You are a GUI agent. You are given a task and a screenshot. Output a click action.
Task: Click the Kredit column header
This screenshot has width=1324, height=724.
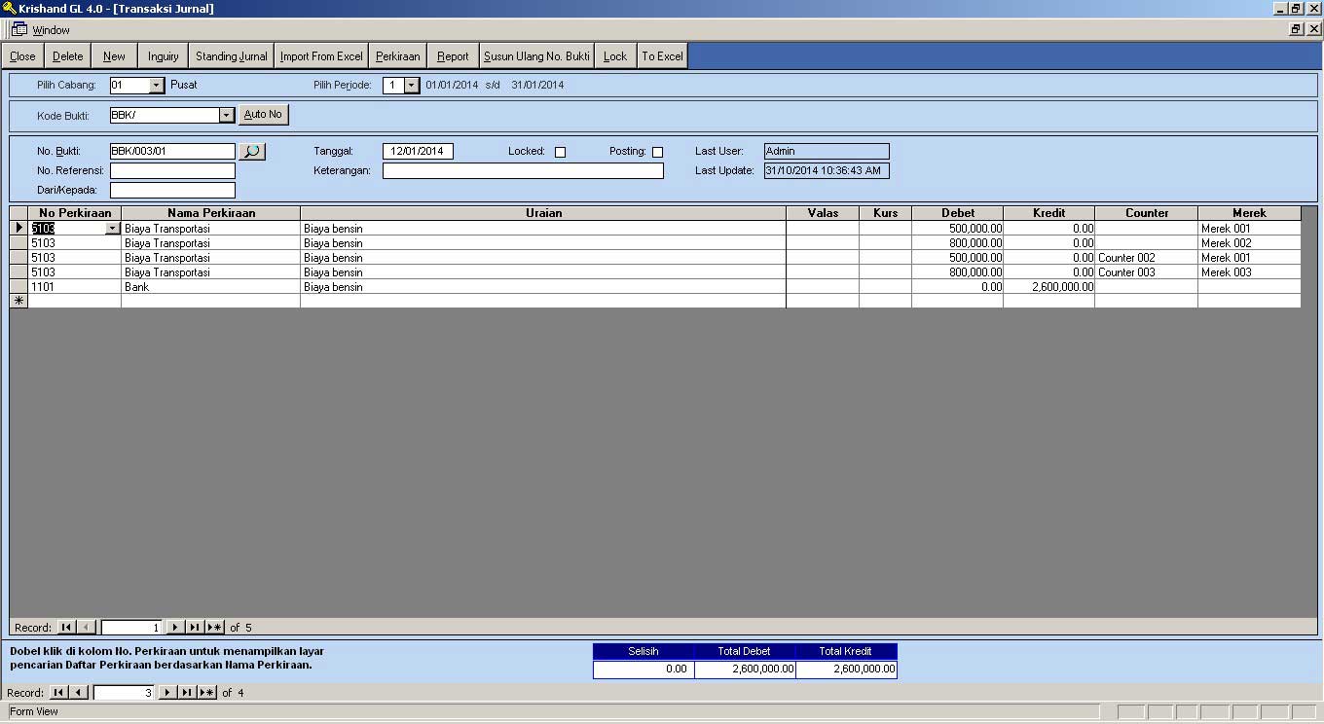[1049, 213]
